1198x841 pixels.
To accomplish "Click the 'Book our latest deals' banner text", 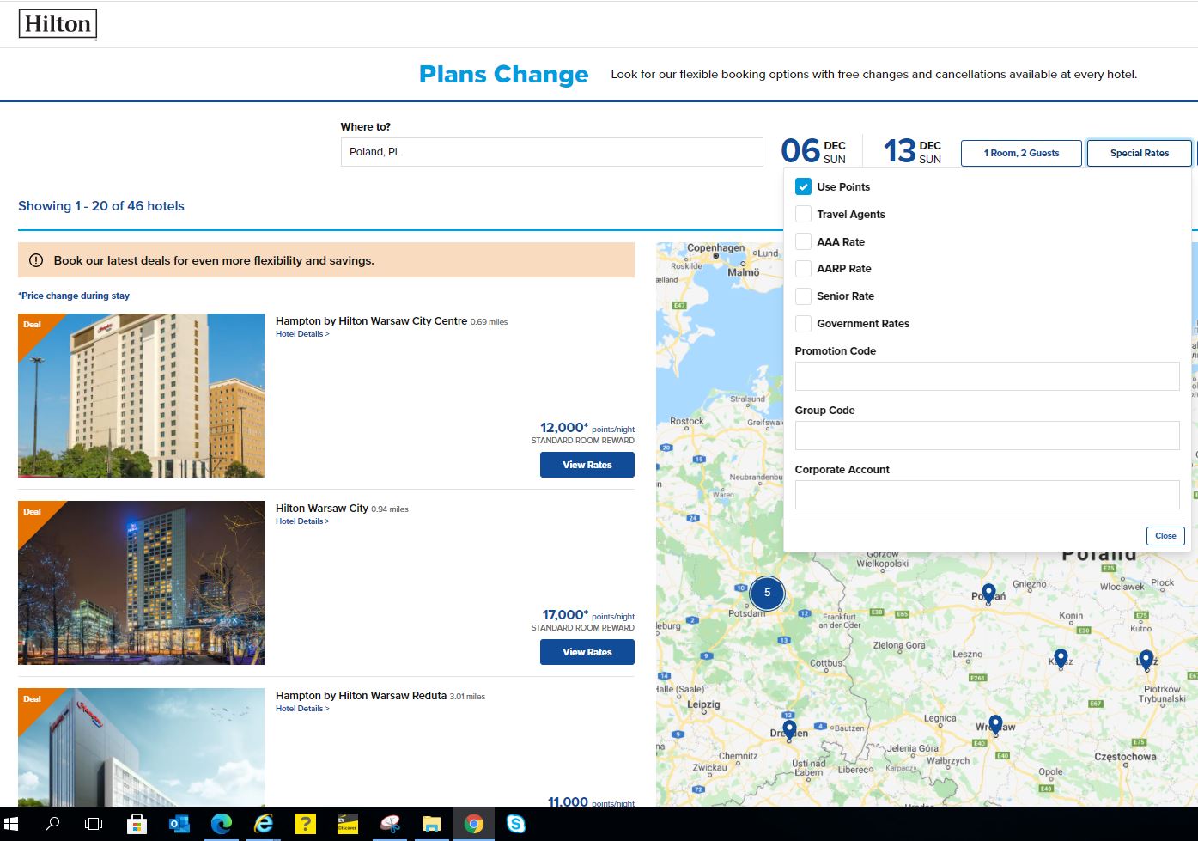I will 214,260.
